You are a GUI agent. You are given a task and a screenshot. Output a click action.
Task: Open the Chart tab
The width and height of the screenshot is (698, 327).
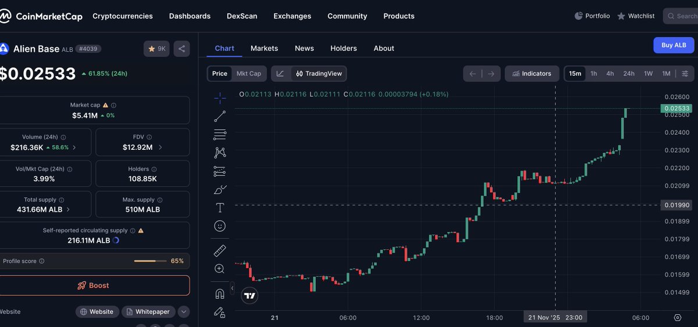[225, 48]
